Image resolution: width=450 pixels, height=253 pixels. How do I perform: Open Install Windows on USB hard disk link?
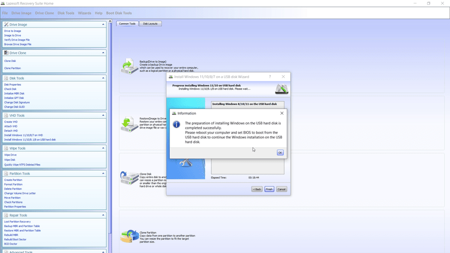pos(30,139)
